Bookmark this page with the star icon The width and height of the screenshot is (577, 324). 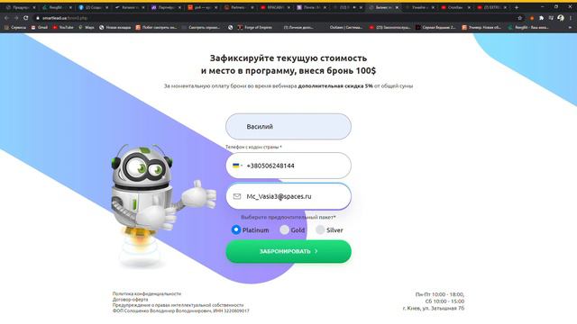coord(519,18)
